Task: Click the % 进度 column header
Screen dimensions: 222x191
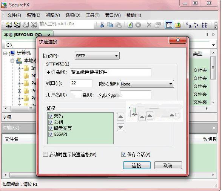Action: [x=210, y=139]
